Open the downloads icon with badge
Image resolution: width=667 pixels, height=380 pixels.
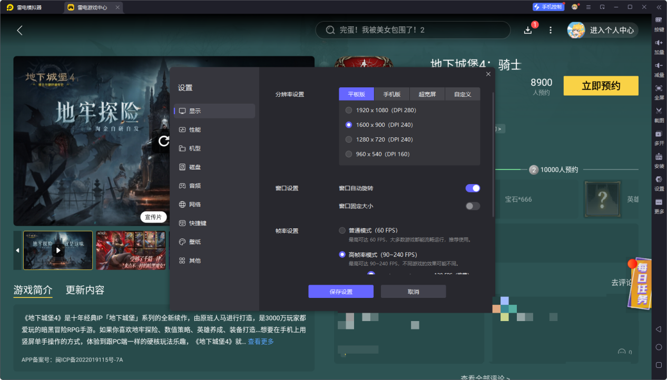click(528, 30)
